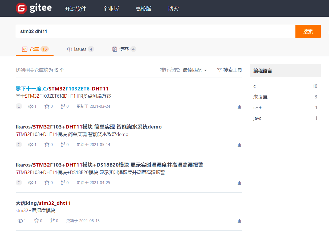Click the text 更新于 2021-03-24
Image resolution: width=329 pixels, height=232 pixels.
coord(94,106)
